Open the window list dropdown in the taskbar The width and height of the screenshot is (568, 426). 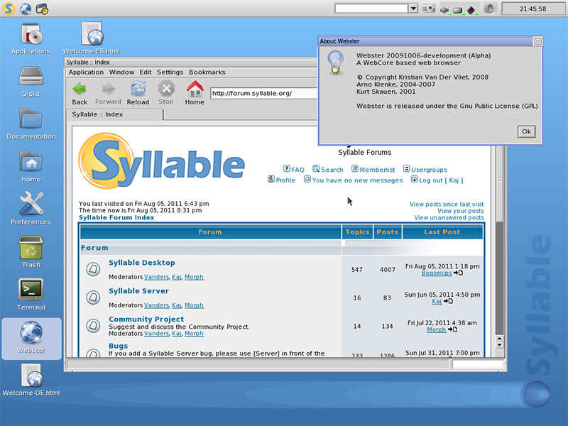coord(413,8)
